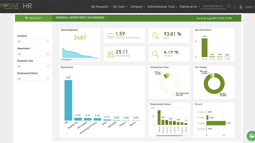The width and height of the screenshot is (255, 143).
Task: Click the Insight leaf icon
Action: pyautogui.click(x=26, y=18)
